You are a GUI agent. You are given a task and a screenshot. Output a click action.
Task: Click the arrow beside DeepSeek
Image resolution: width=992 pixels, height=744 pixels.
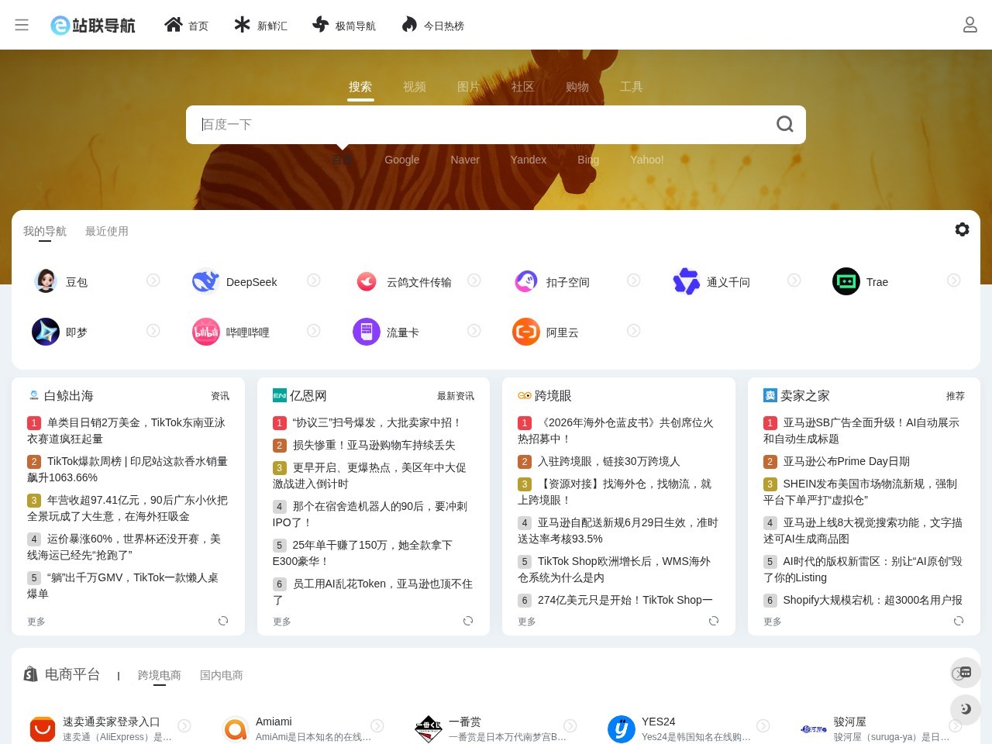(x=314, y=280)
